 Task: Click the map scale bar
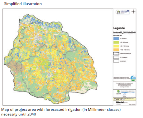pyautogui.click(x=120, y=102)
